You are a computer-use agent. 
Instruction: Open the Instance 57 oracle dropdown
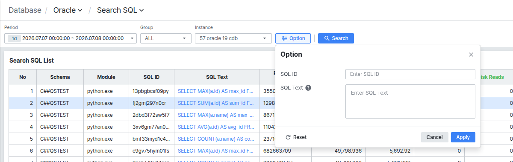[233, 38]
